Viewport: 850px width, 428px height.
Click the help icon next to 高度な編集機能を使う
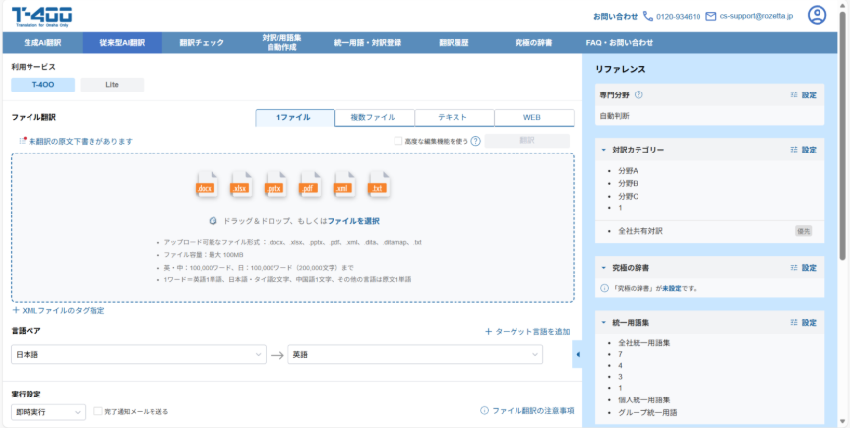click(x=475, y=141)
